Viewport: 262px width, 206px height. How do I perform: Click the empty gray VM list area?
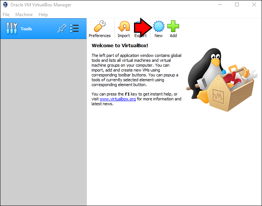43,120
